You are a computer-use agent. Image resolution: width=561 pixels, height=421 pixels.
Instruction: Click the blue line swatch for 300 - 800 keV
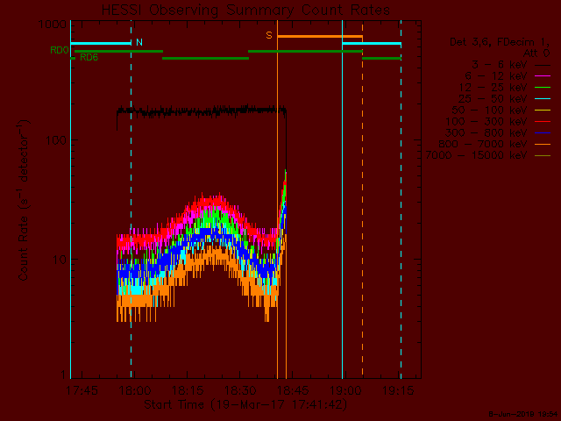click(543, 133)
